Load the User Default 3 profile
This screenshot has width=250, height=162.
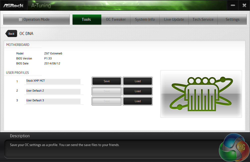137,101
